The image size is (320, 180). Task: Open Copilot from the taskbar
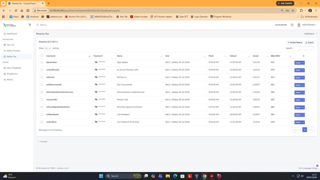point(153,176)
